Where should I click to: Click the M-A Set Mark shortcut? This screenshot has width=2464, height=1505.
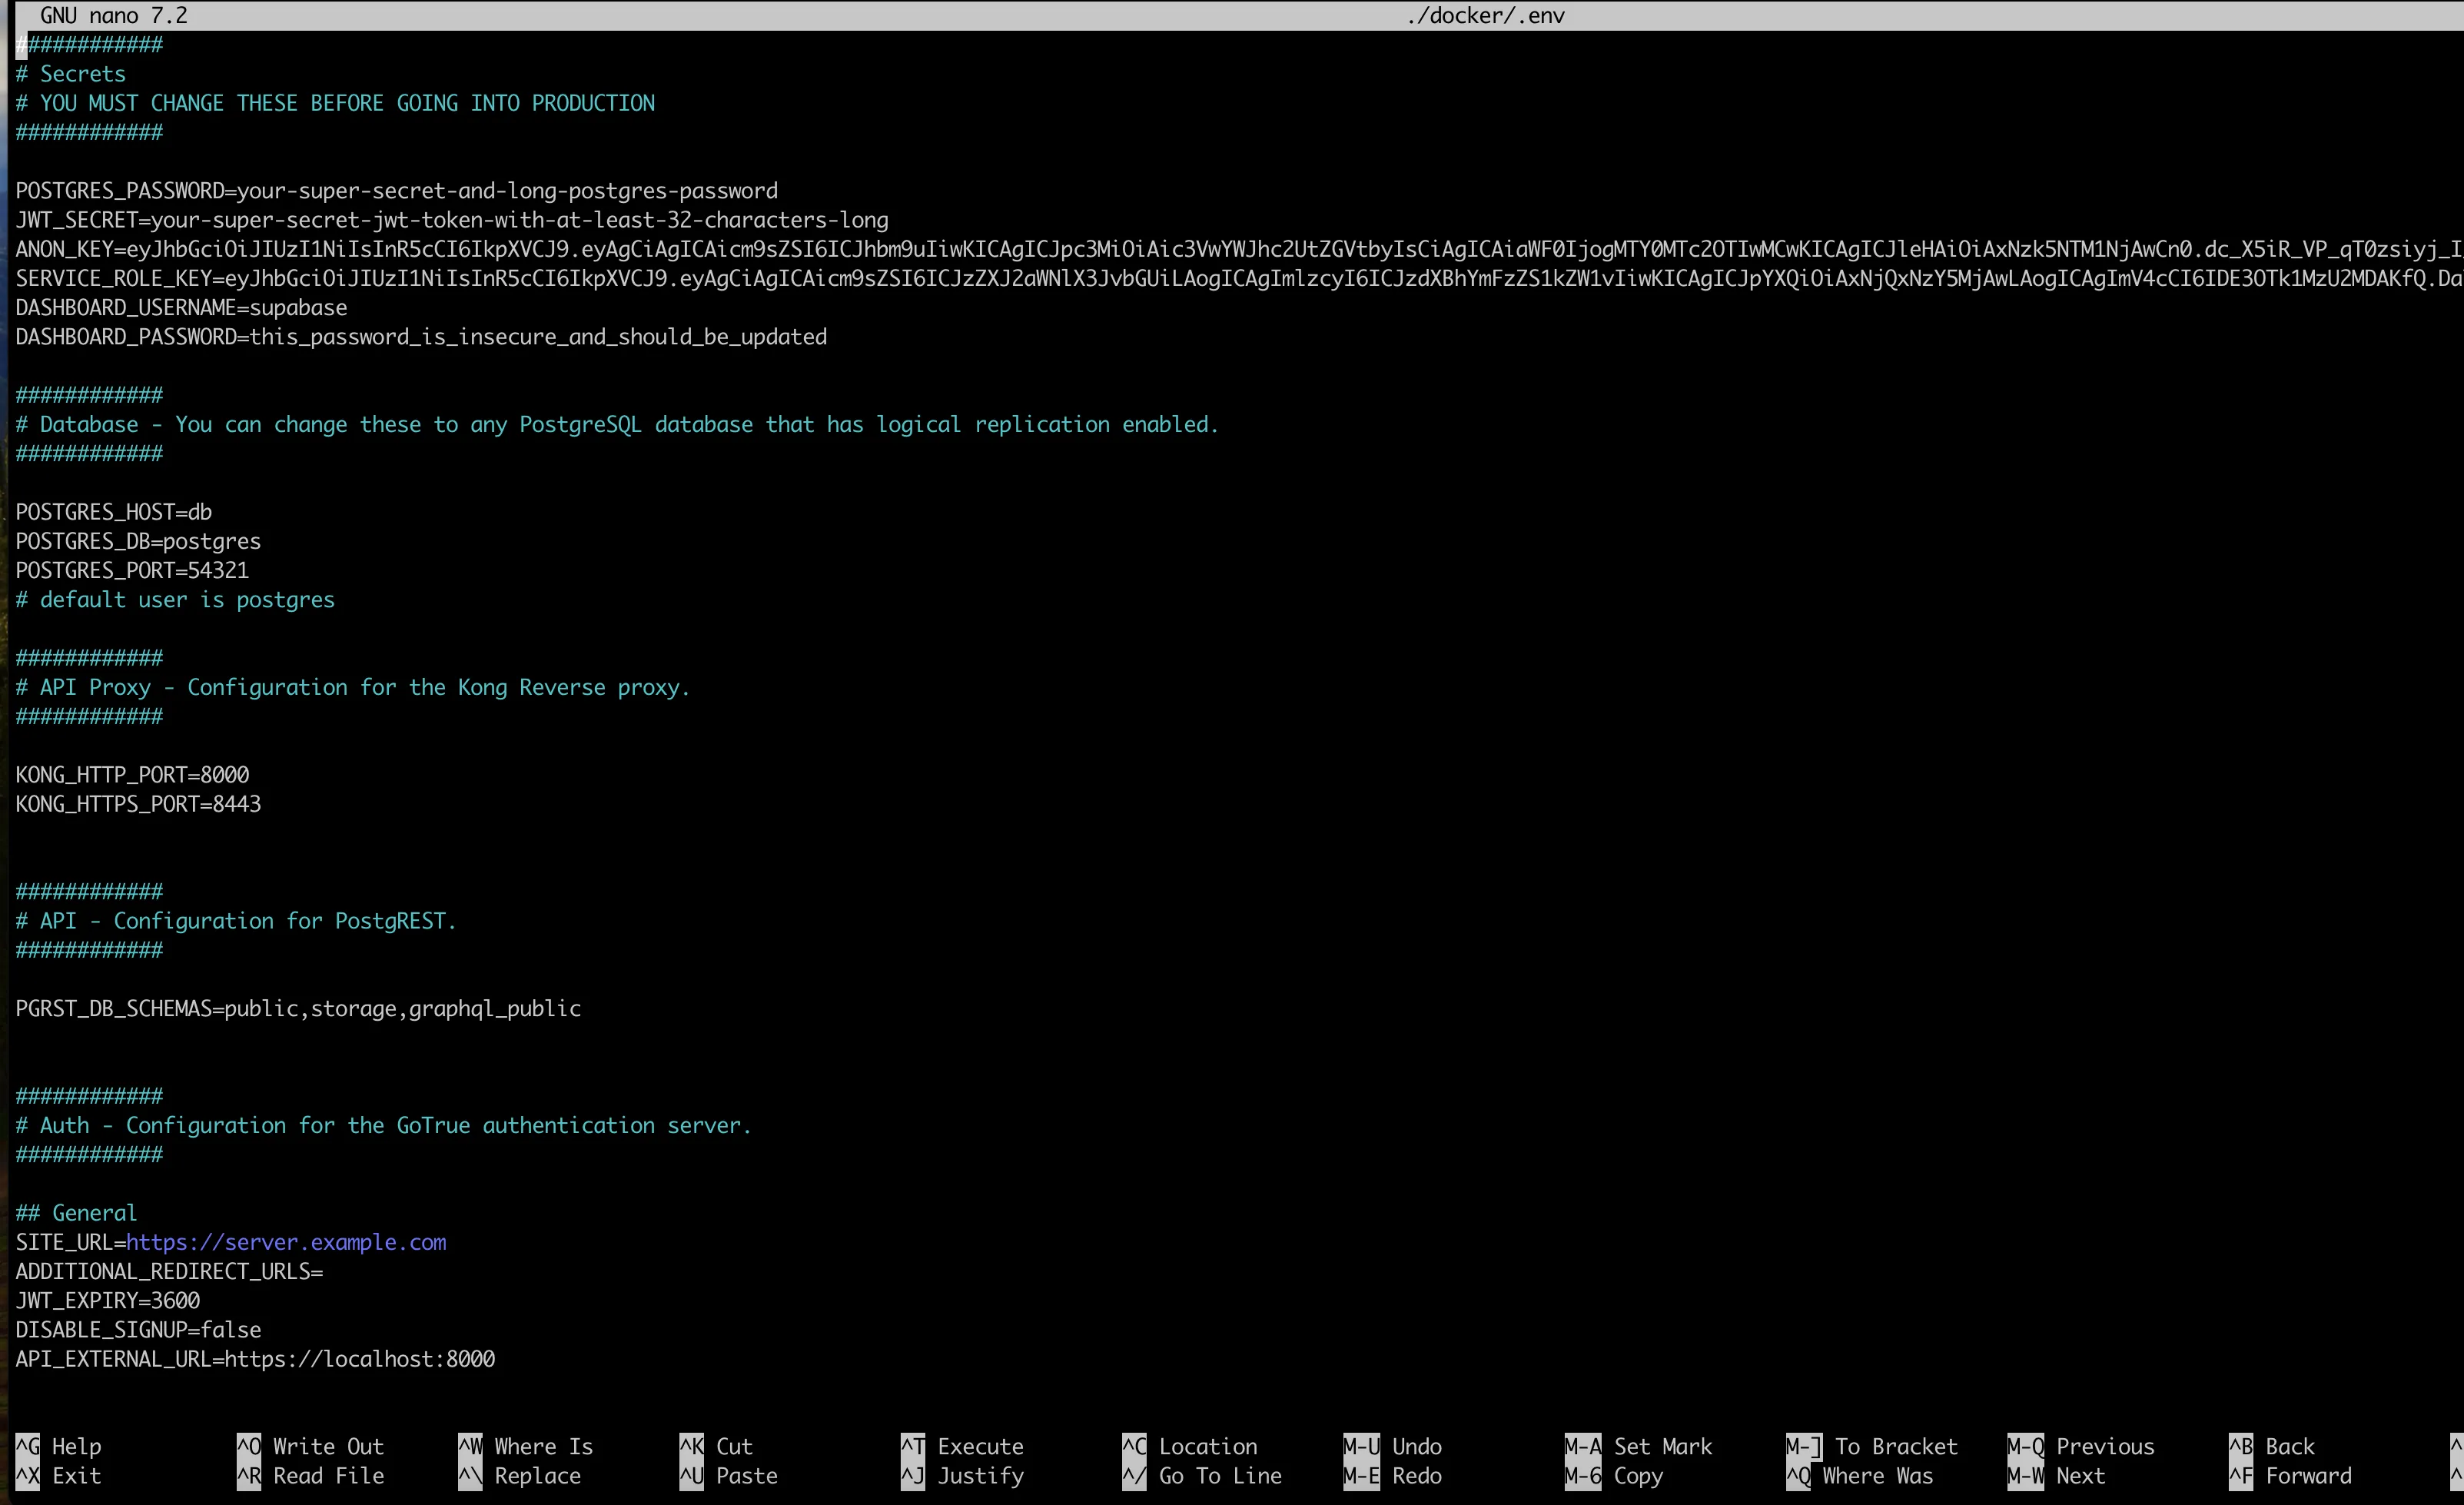pyautogui.click(x=1638, y=1446)
